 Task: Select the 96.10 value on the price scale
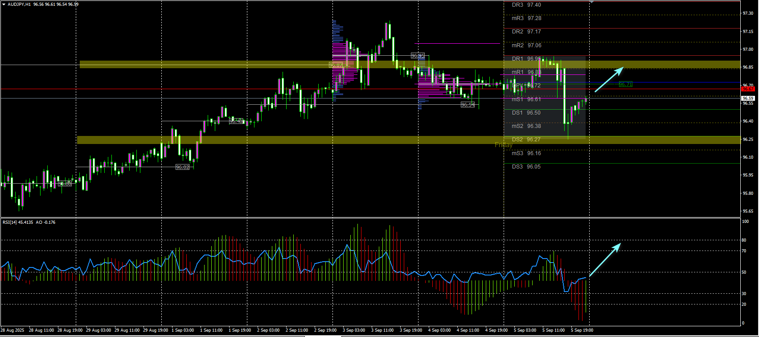[748, 157]
